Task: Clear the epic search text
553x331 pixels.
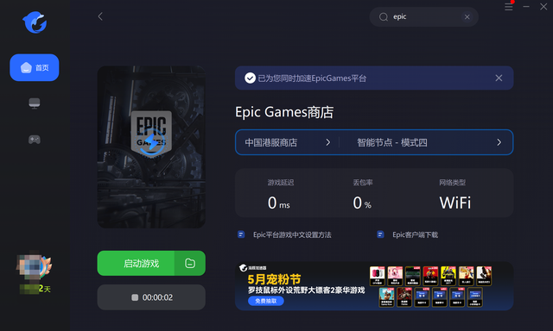Action: (x=467, y=17)
